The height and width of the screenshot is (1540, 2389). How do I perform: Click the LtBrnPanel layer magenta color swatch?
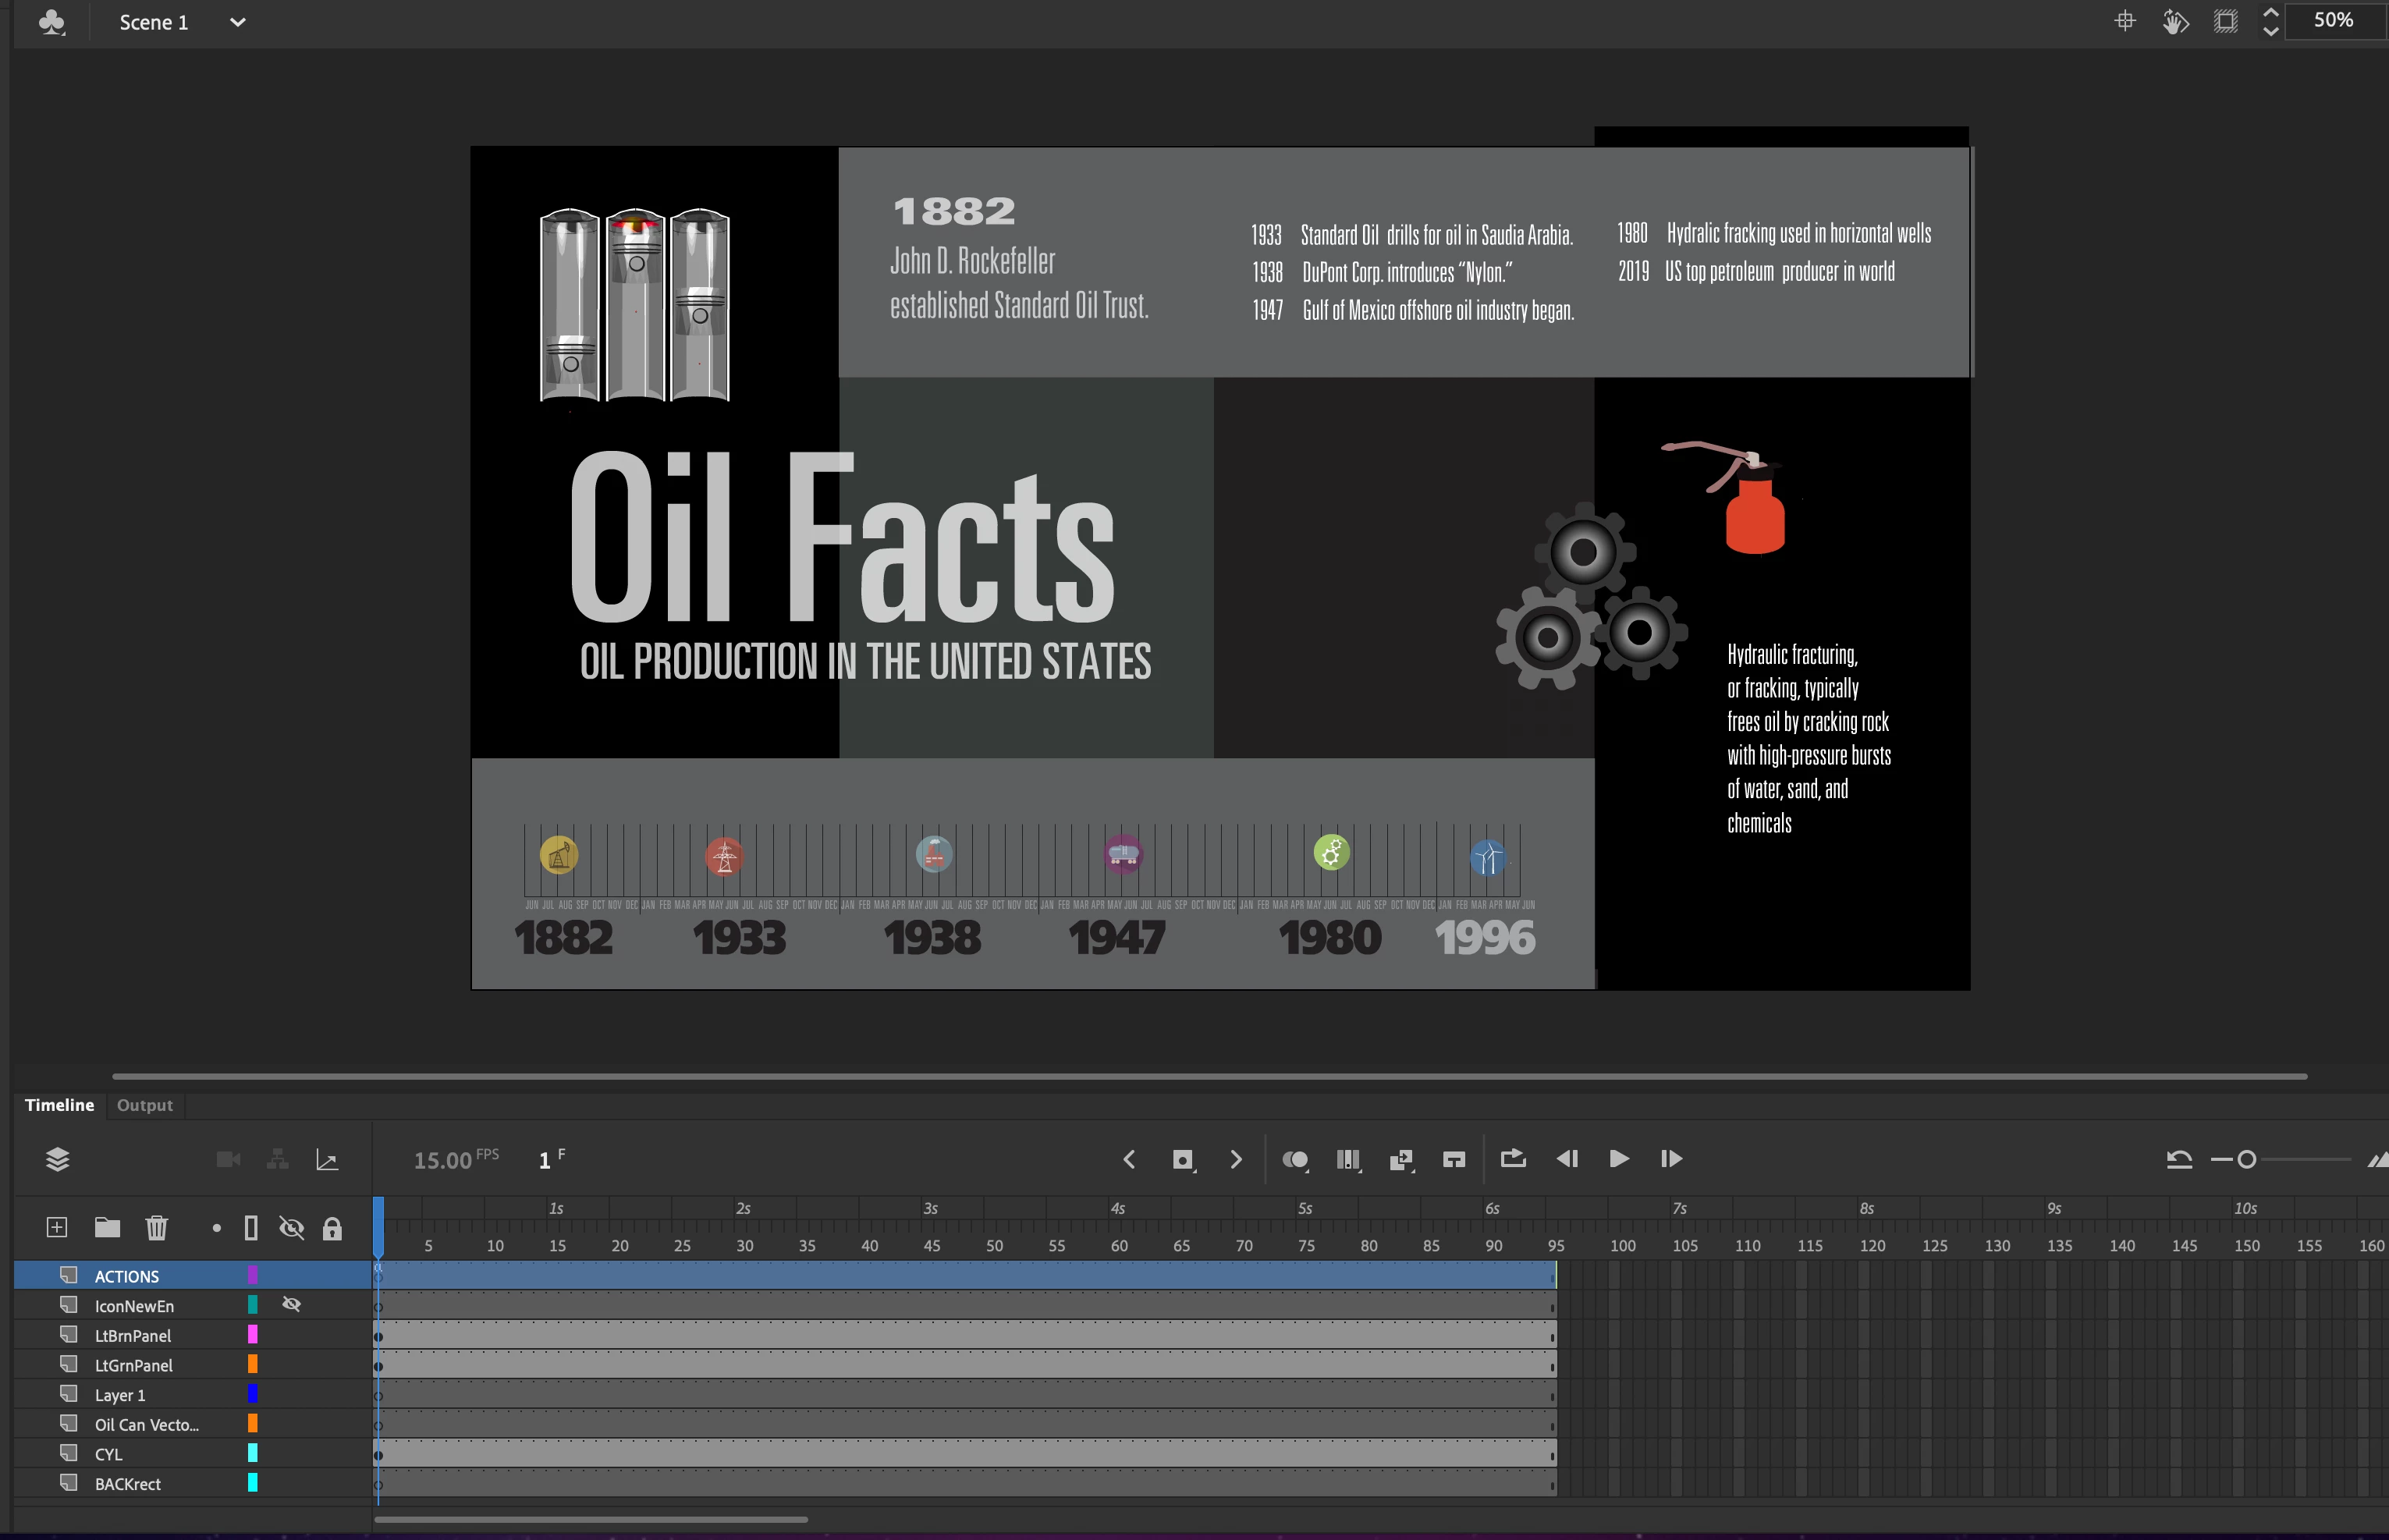252,1334
